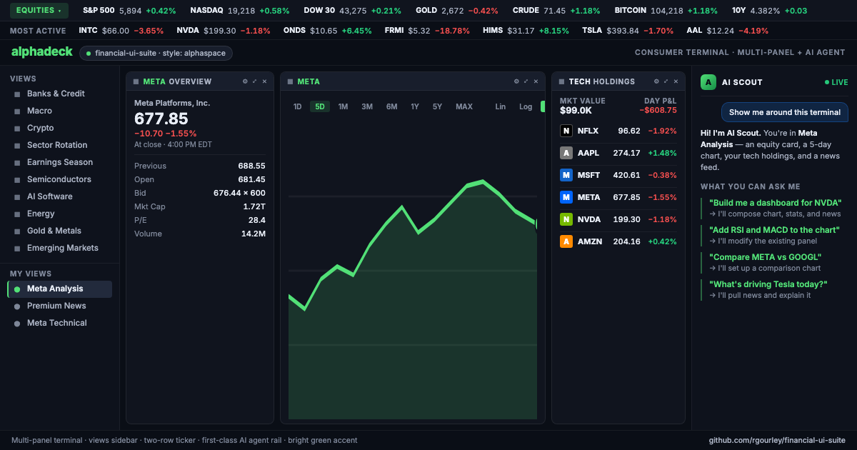Open the EQUITIES dropdown in ticker bar
Screen dimensions: 857x450
tap(39, 11)
